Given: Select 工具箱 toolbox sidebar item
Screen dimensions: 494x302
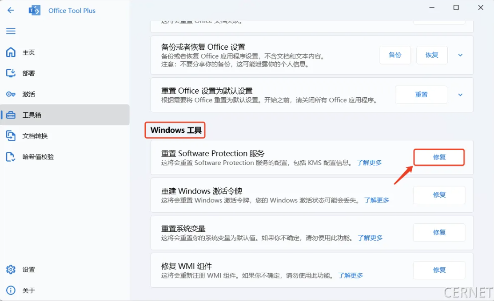Looking at the screenshot, I should point(32,115).
